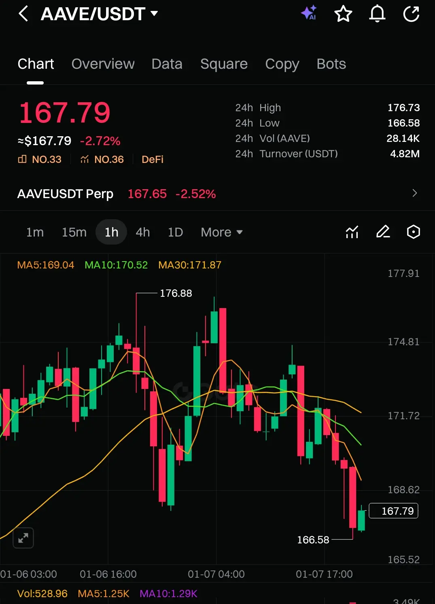Tap the 01-07 17:00 time axis label
Image resolution: width=435 pixels, height=604 pixels.
tap(324, 574)
